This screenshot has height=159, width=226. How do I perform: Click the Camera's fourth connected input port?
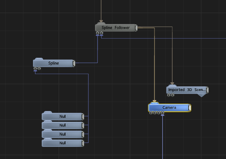(163, 113)
